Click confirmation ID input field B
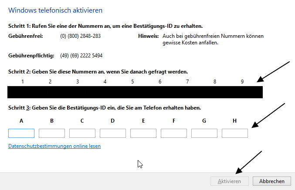The height and width of the screenshot is (190, 295). [x=52, y=133]
